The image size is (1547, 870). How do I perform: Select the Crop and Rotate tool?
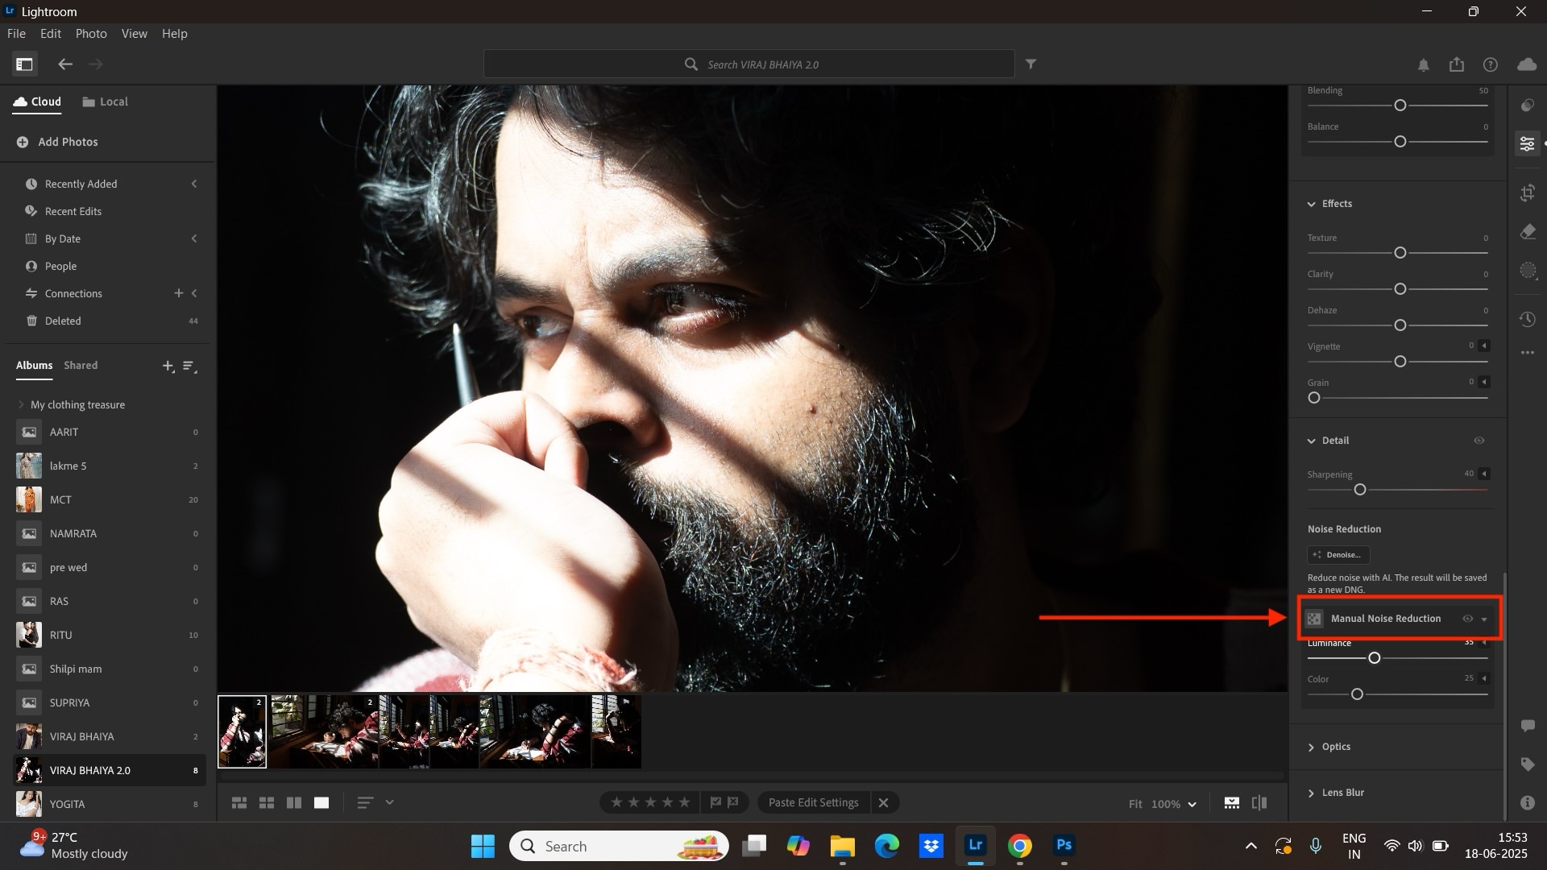(x=1528, y=193)
